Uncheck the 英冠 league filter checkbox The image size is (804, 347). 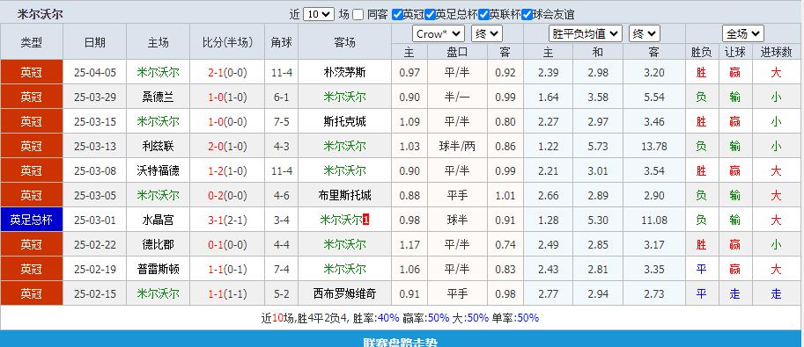tap(397, 14)
